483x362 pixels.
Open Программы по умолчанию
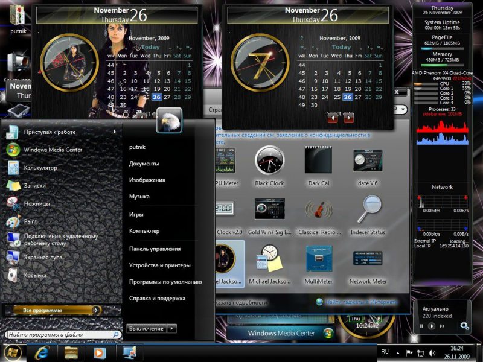[165, 282]
